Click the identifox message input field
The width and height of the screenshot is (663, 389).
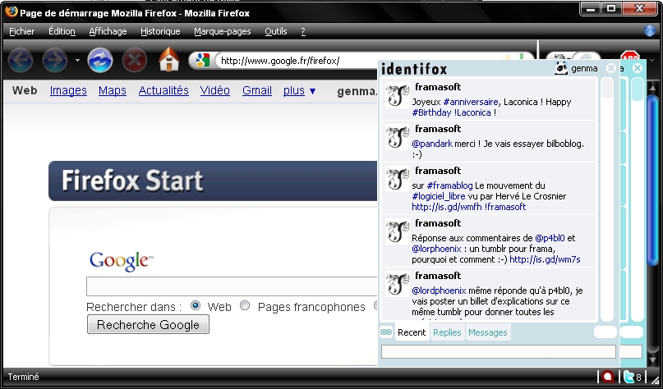(499, 351)
